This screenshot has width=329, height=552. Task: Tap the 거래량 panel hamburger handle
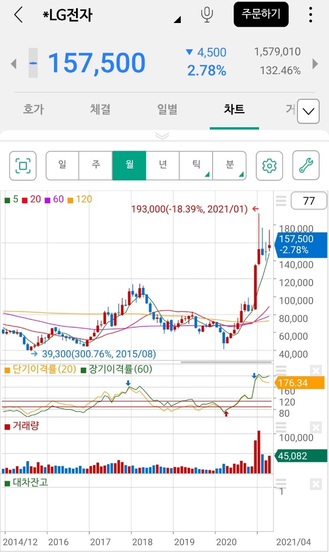tap(281, 427)
